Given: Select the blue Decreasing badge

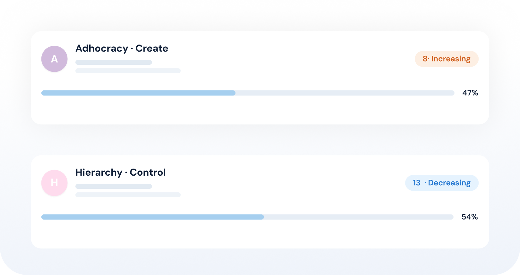Looking at the screenshot, I should pyautogui.click(x=442, y=183).
